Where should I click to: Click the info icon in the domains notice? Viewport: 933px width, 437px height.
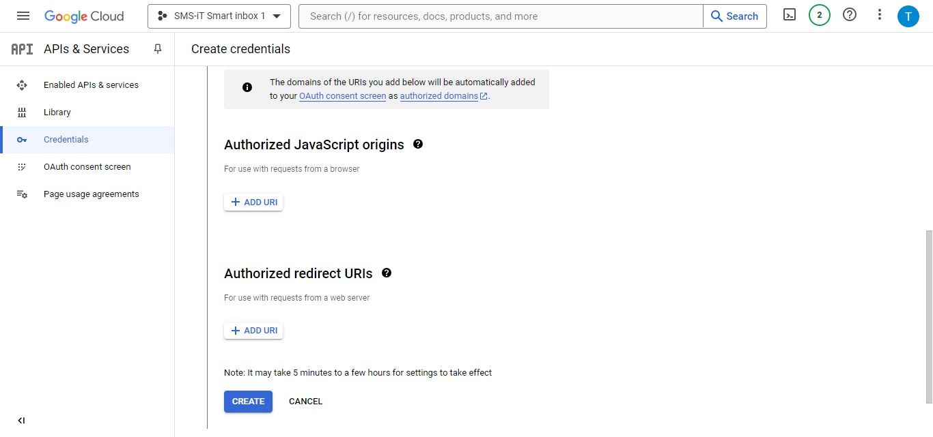[247, 88]
